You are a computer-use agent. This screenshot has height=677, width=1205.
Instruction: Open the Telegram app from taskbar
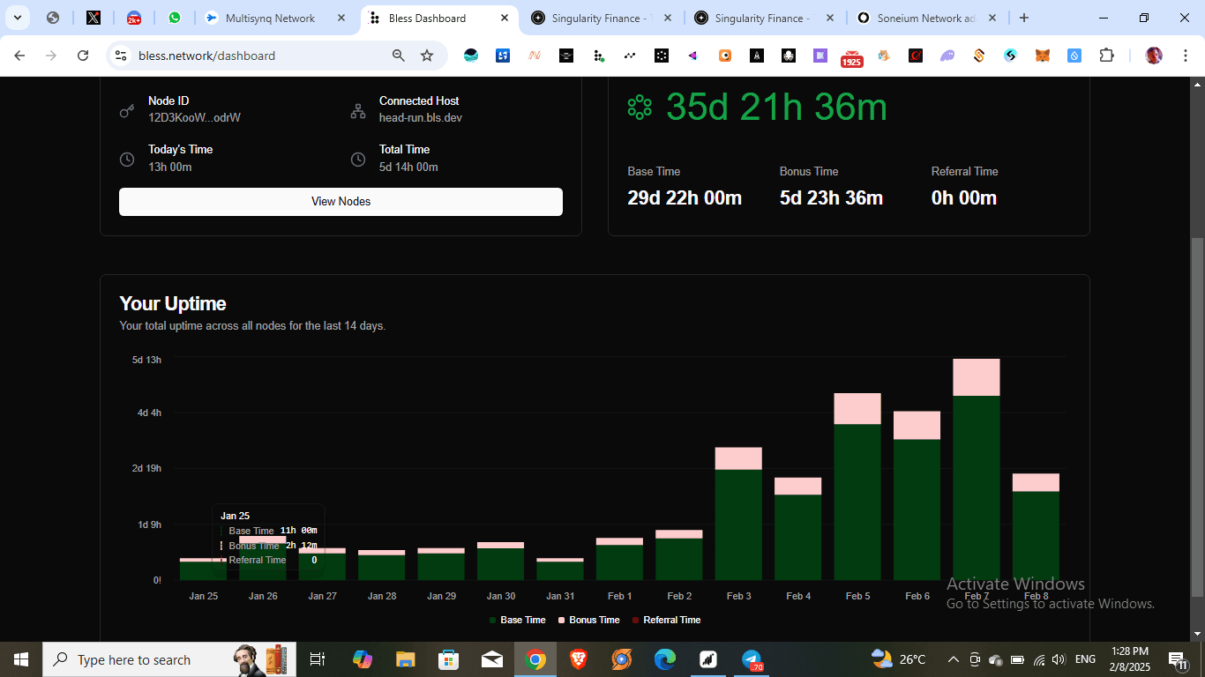click(752, 659)
